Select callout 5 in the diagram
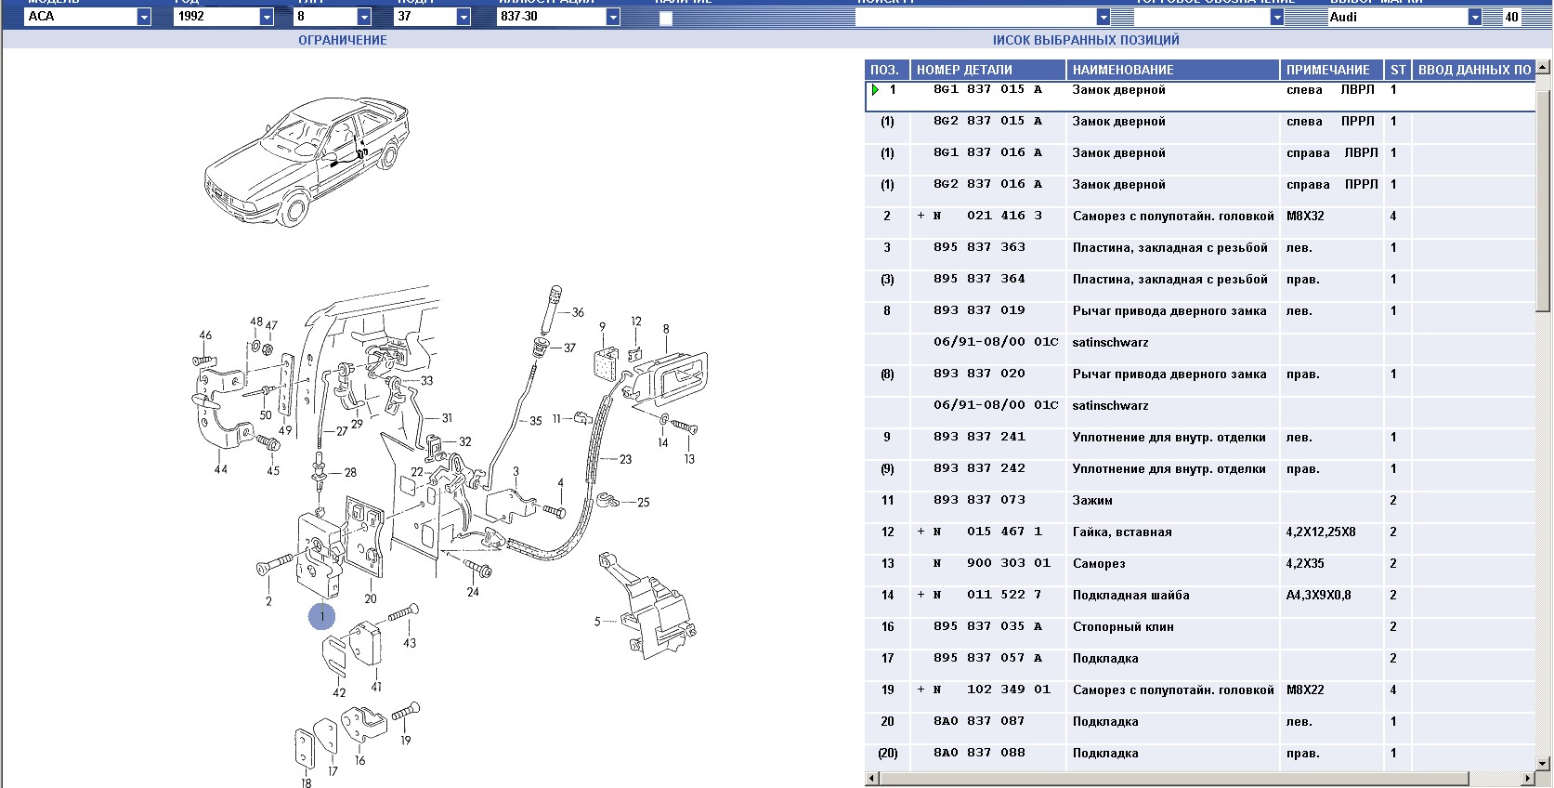 pos(597,622)
